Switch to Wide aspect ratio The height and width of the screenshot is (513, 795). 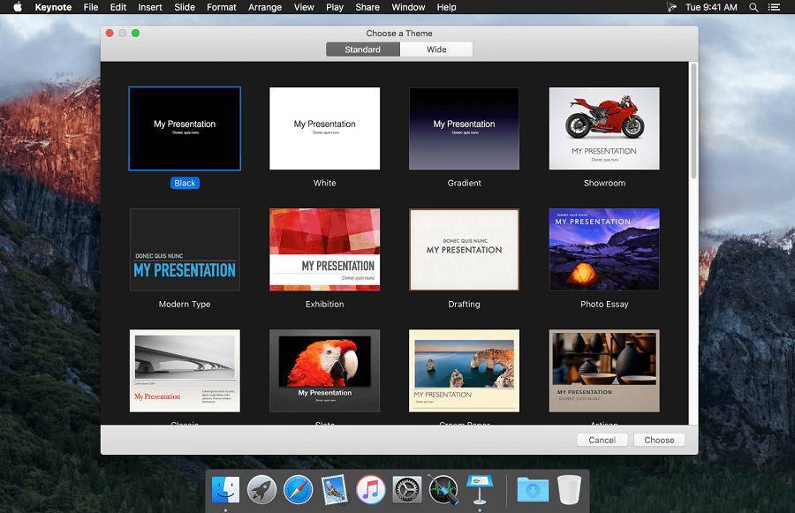436,49
